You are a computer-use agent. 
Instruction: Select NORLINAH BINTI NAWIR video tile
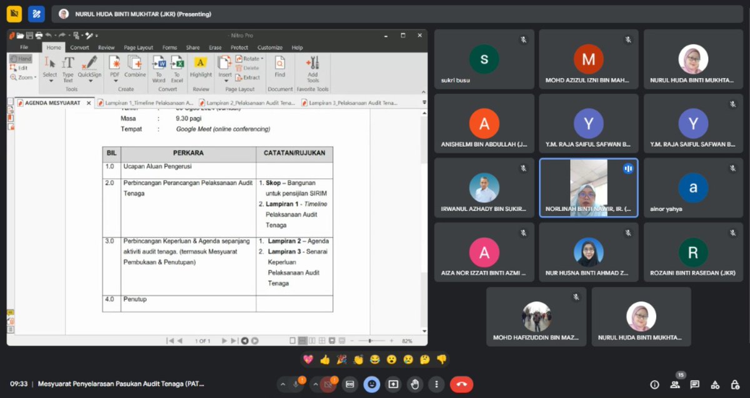pos(589,187)
